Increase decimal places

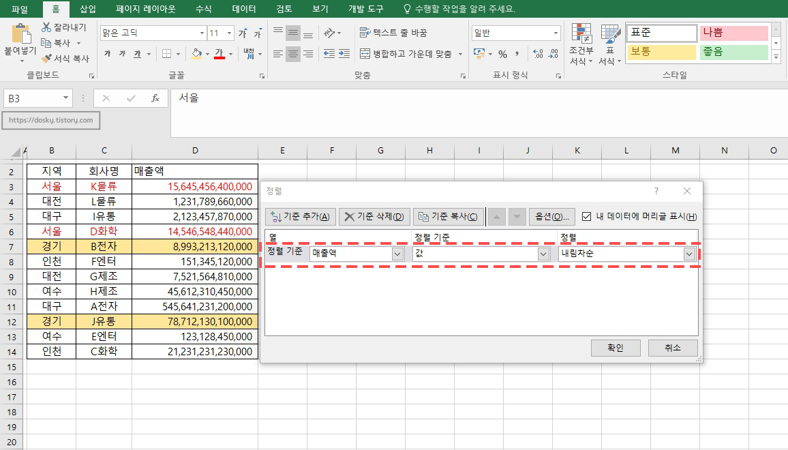[538, 54]
